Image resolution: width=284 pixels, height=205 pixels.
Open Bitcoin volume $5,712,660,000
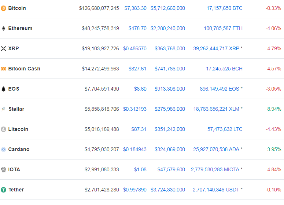point(168,8)
